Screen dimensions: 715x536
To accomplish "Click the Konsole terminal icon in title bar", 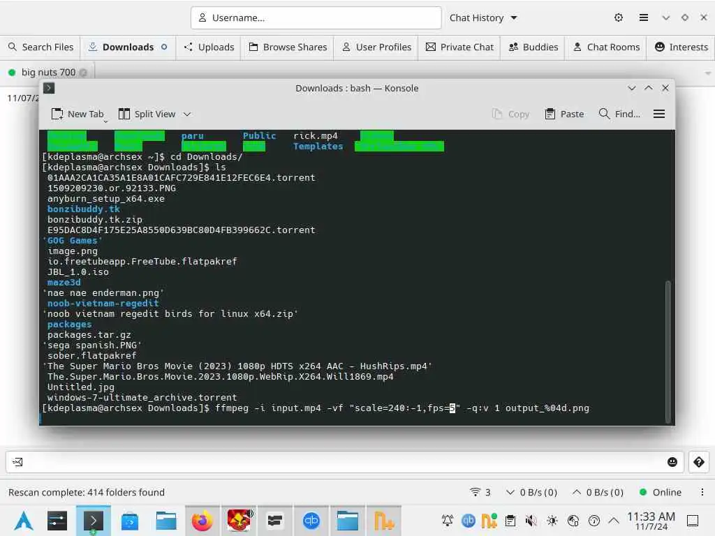I will (50, 88).
